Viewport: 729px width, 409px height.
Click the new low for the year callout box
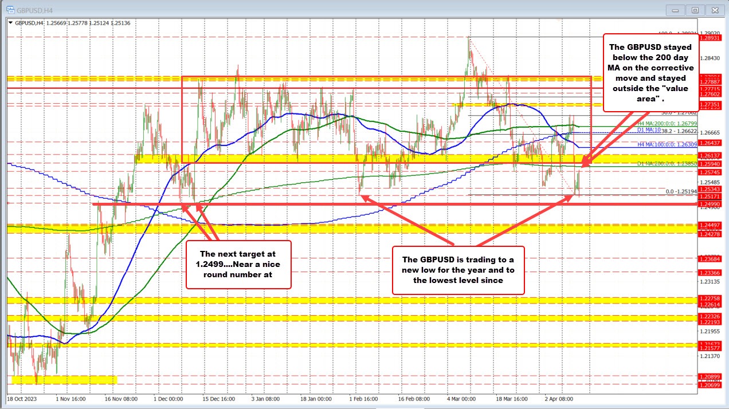pyautogui.click(x=458, y=270)
